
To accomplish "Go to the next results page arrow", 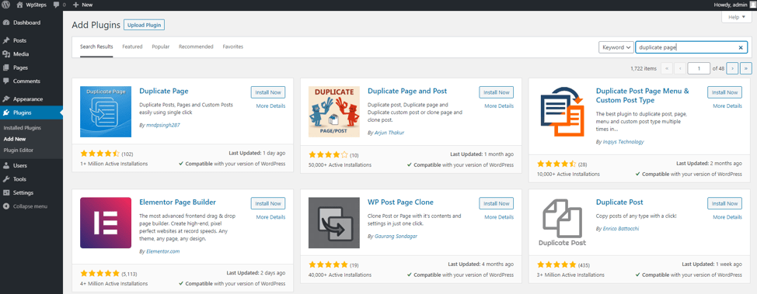I will pyautogui.click(x=732, y=68).
